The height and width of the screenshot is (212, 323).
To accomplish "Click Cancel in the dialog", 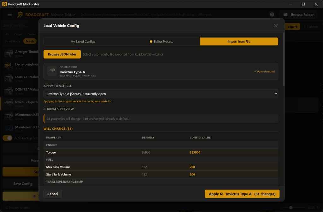I will tap(53, 194).
